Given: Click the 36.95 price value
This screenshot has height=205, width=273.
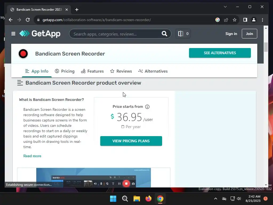Looking at the screenshot, I should [129, 117].
